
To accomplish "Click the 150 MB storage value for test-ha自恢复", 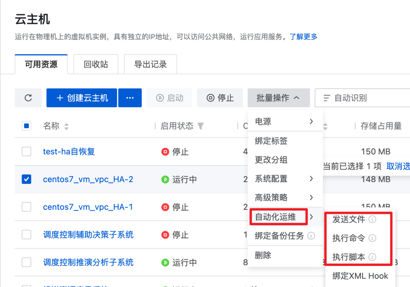I will pos(376,152).
